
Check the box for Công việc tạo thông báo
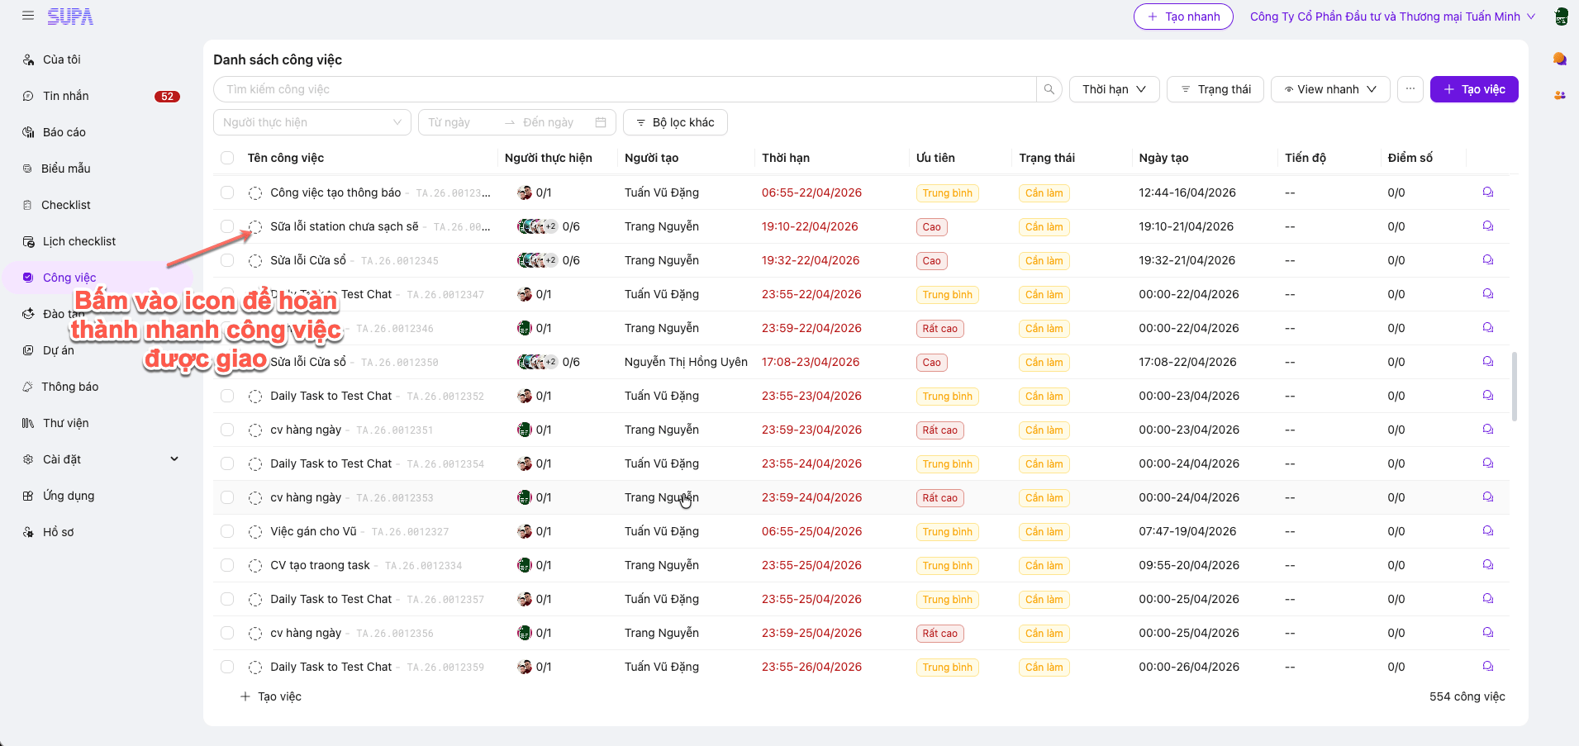point(227,192)
